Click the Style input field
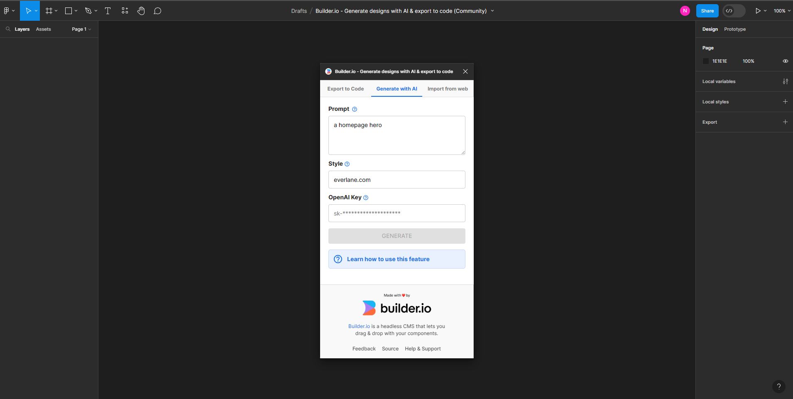 (x=397, y=180)
